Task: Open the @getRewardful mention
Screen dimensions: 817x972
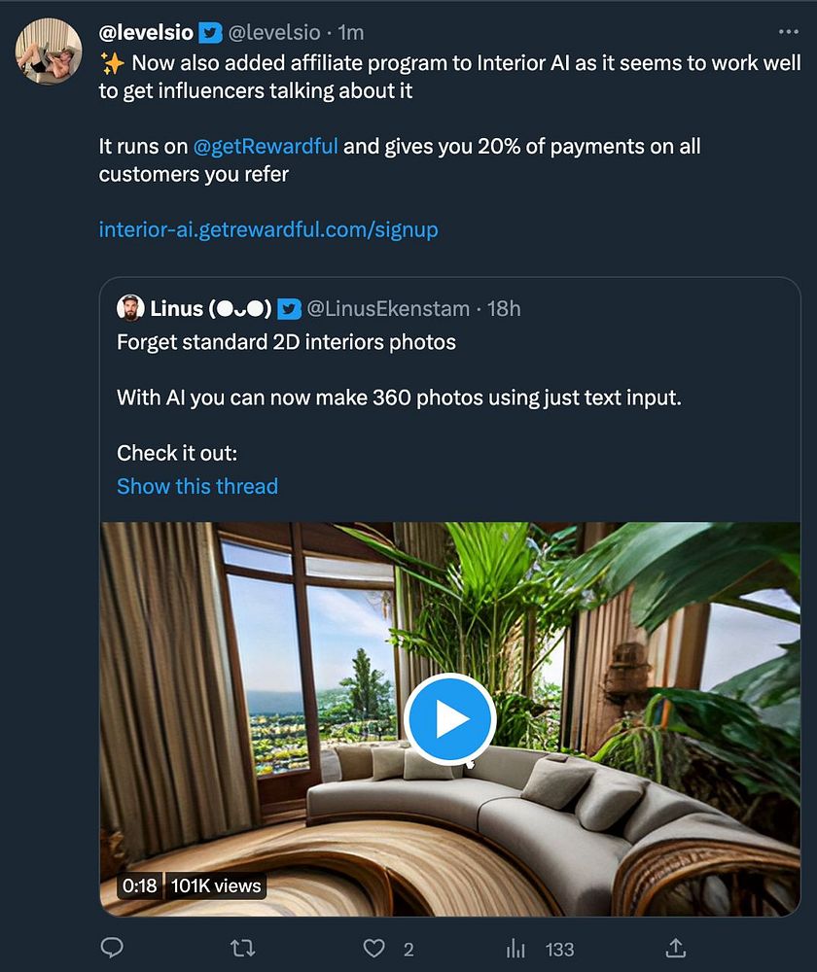Action: (x=266, y=147)
